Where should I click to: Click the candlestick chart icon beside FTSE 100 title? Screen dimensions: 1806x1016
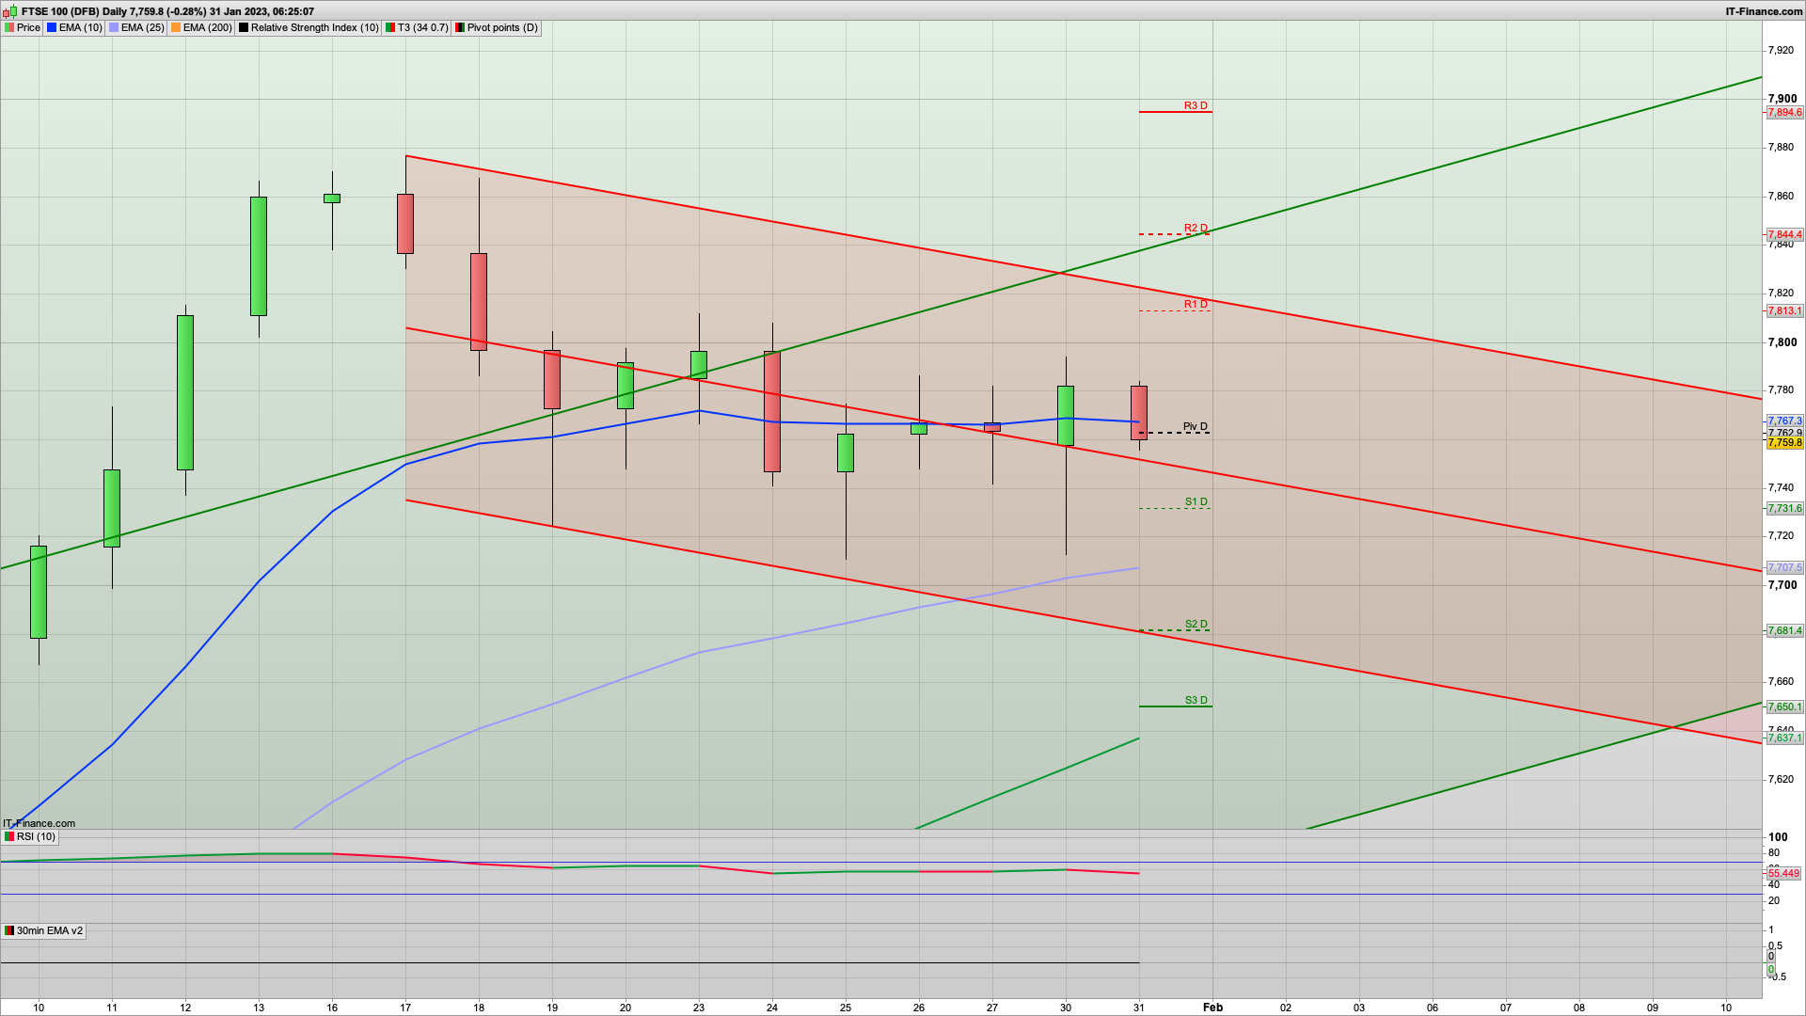(x=10, y=11)
